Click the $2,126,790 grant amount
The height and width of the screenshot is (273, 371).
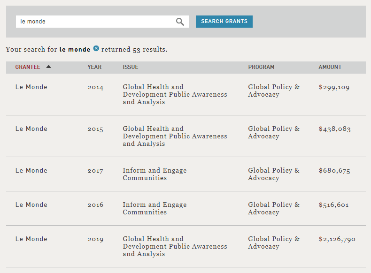coord(337,239)
